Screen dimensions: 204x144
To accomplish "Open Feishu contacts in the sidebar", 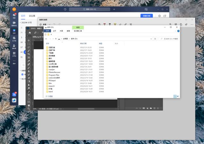I will (14, 47).
